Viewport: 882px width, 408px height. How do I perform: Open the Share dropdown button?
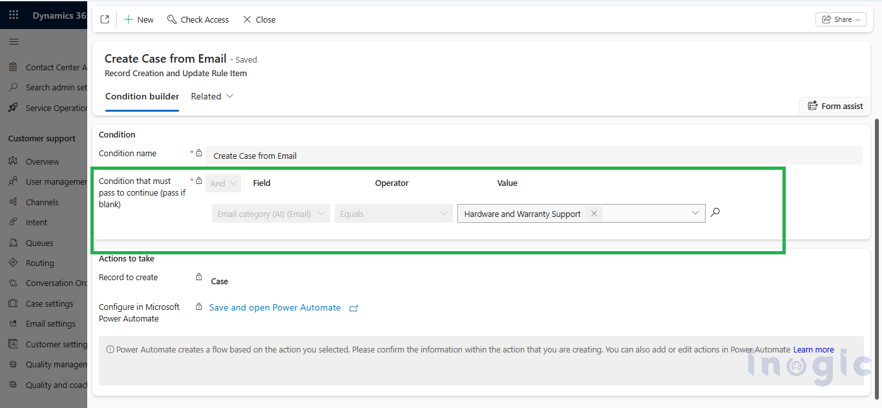coord(841,19)
